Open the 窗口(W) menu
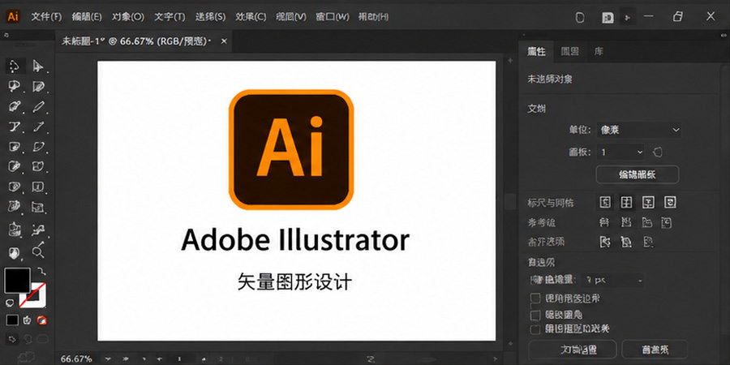 click(x=333, y=17)
